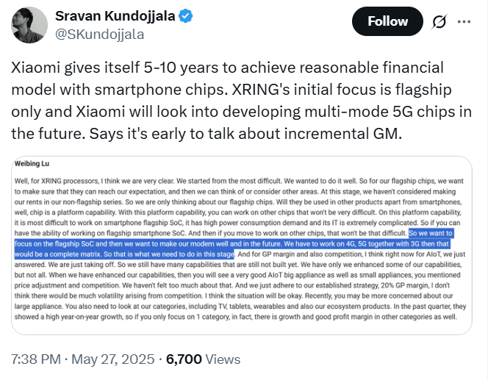Open Sravan Kundojjala's profile avatar
Viewport: 488px width, 380px height.
tap(27, 24)
